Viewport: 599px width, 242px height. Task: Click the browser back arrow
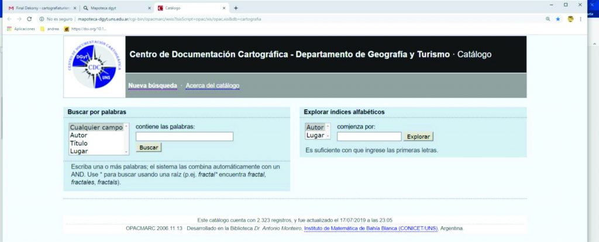tap(9, 19)
